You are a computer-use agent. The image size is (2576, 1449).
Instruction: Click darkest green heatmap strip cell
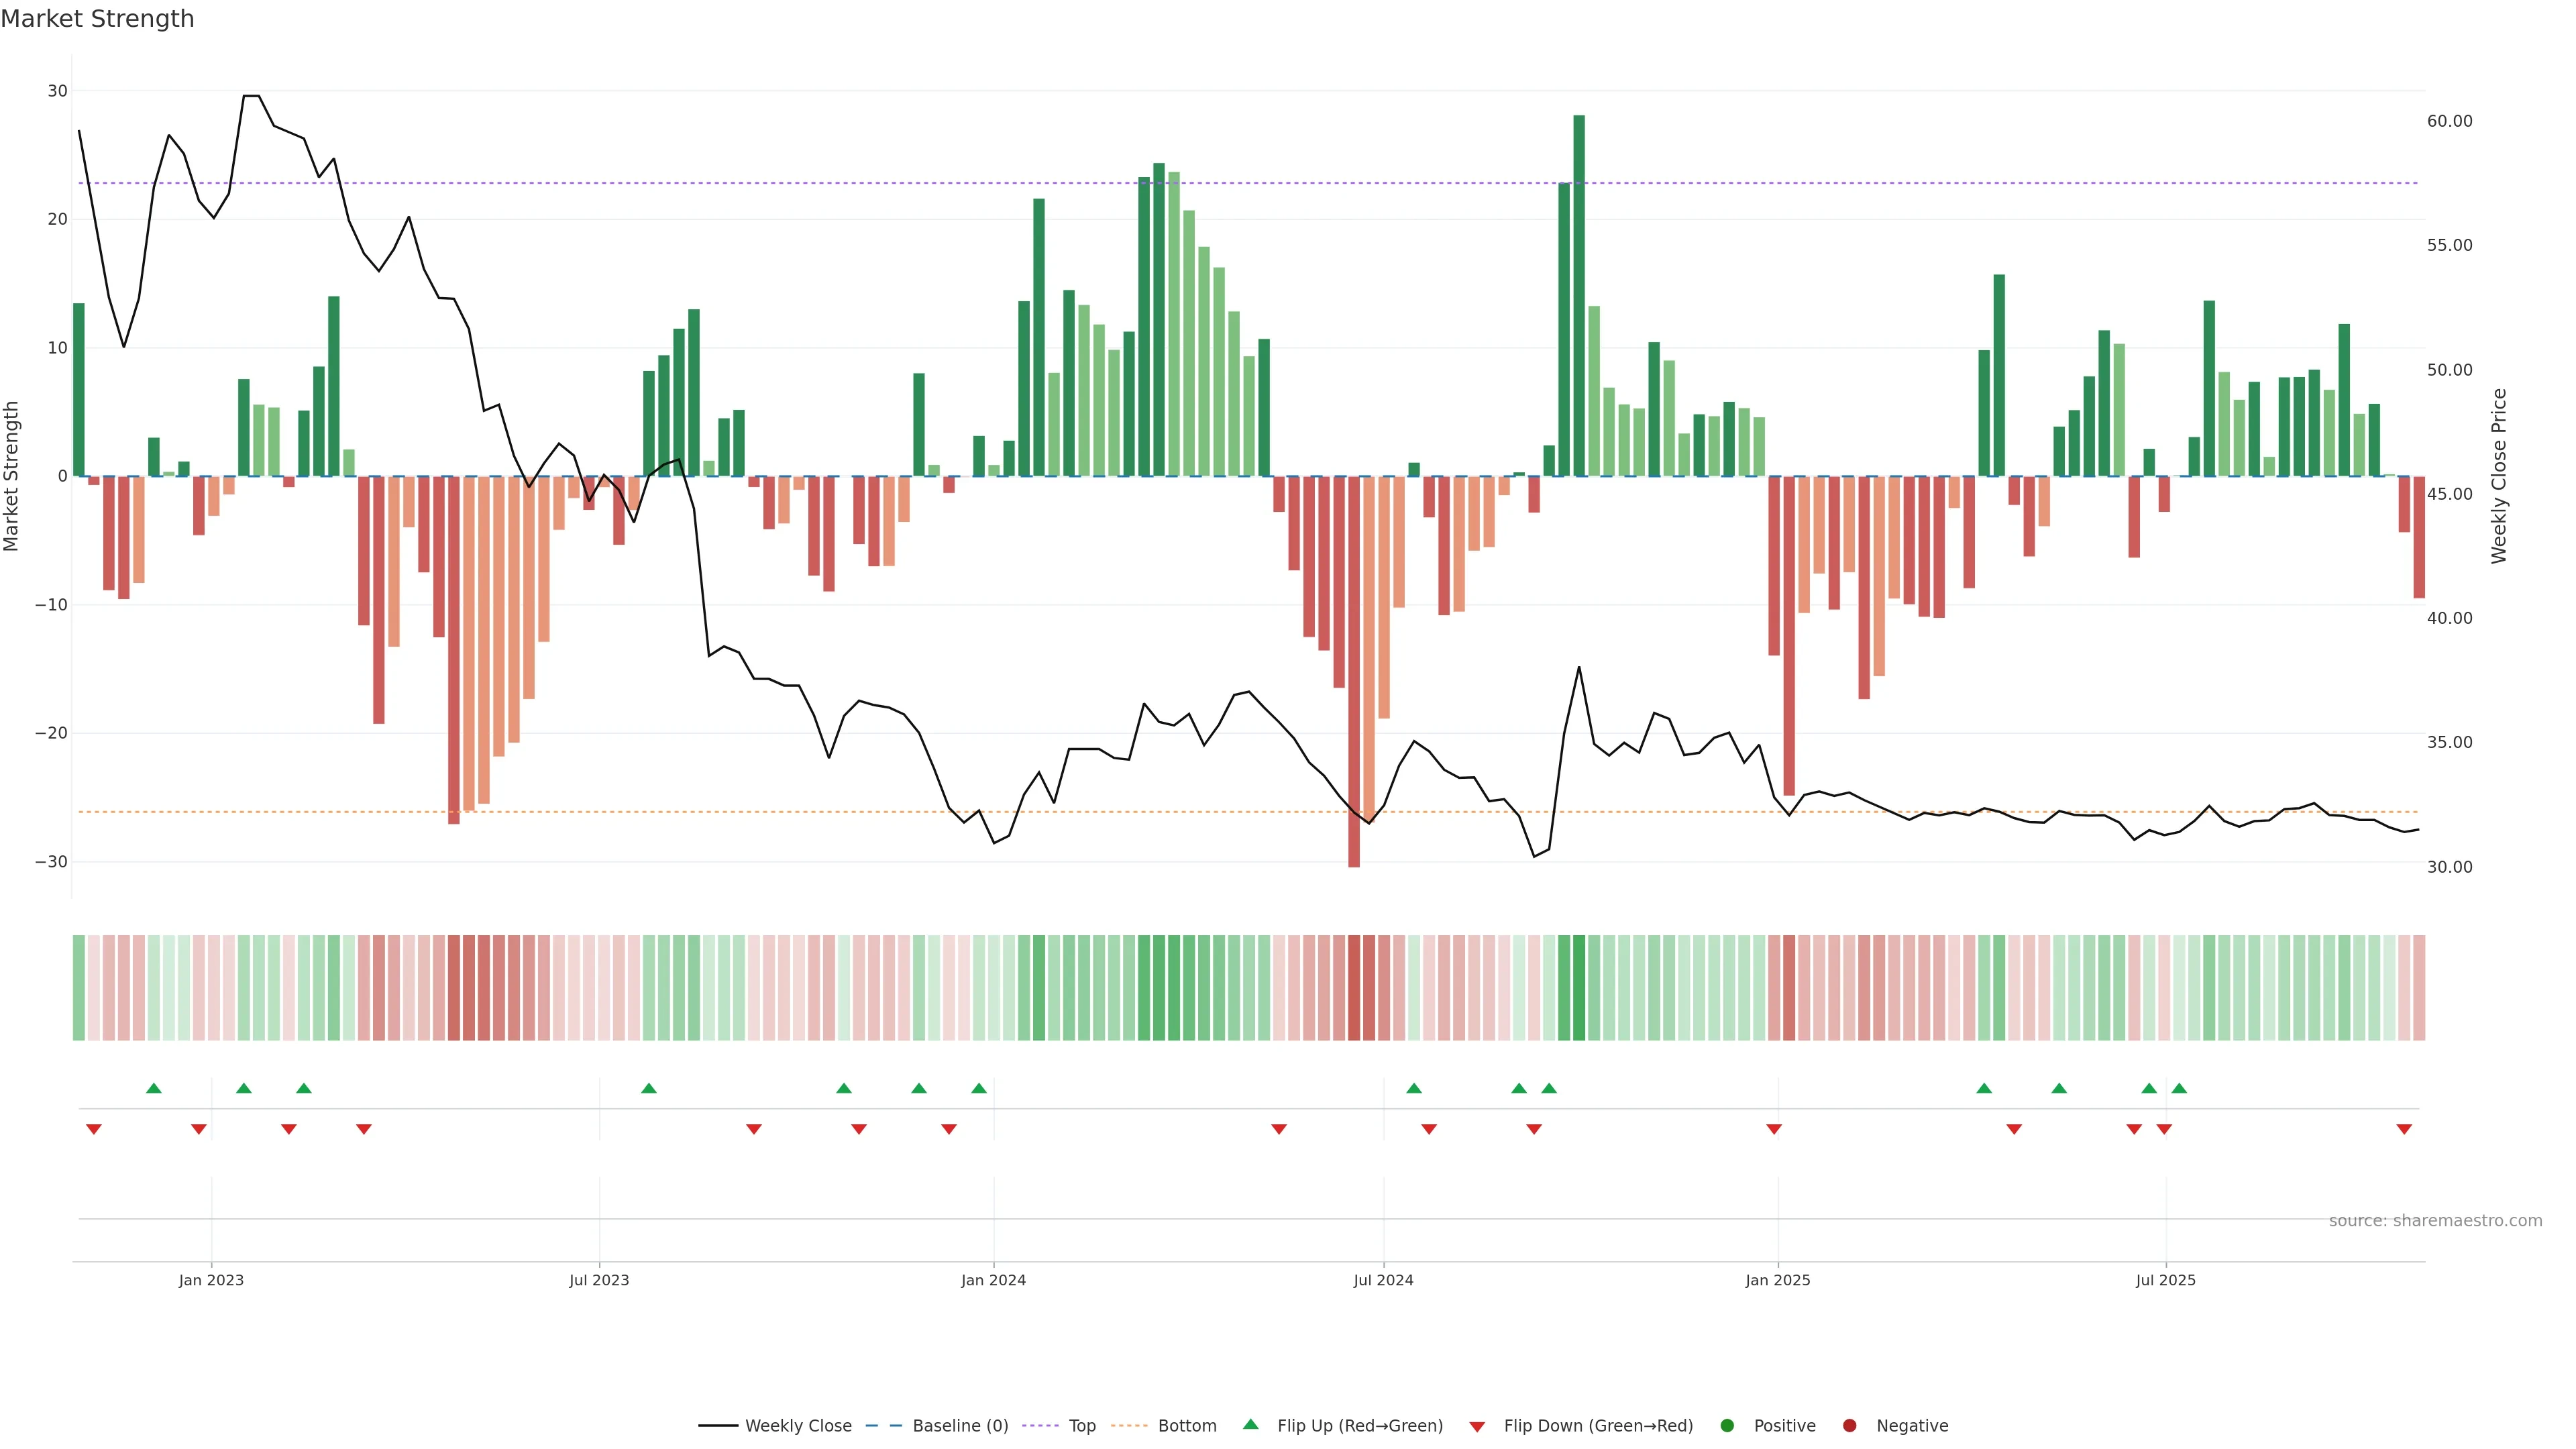pyautogui.click(x=1579, y=988)
